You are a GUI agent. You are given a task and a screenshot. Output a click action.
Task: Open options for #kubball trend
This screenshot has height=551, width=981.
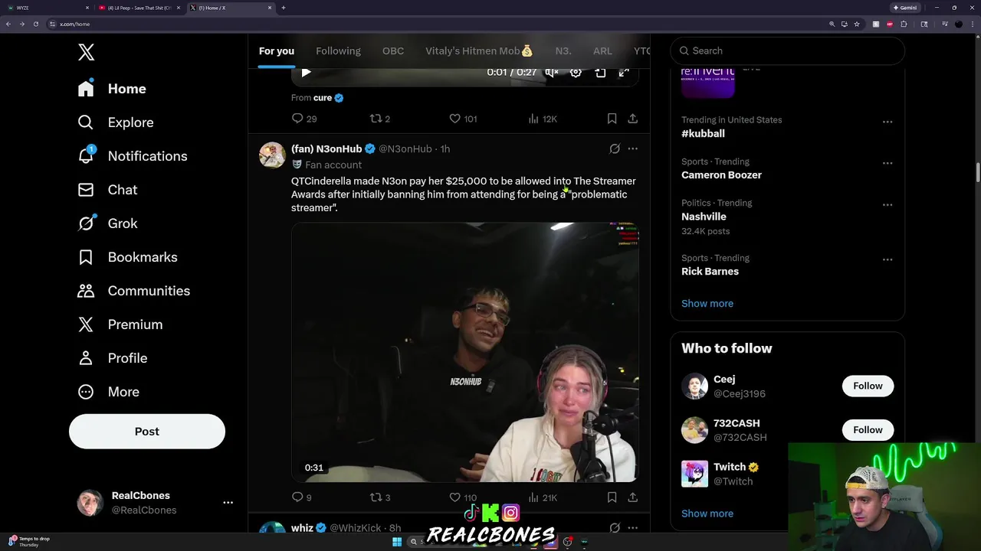887,122
